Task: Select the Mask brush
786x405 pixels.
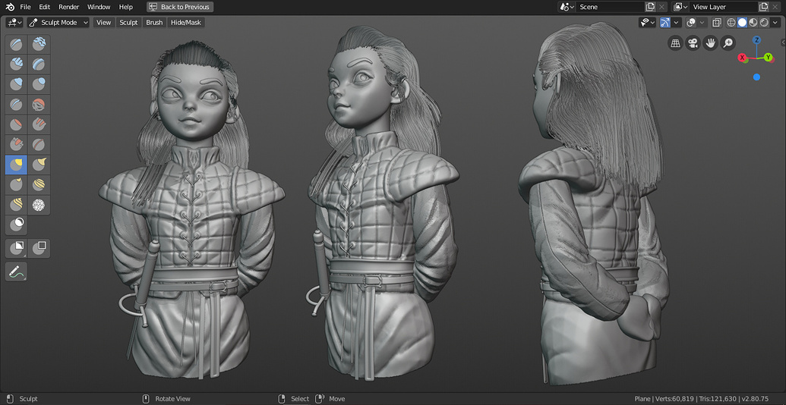Action: (x=16, y=224)
